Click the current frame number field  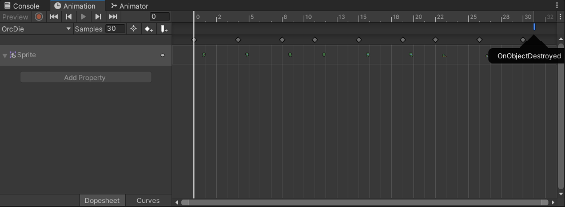(x=160, y=17)
